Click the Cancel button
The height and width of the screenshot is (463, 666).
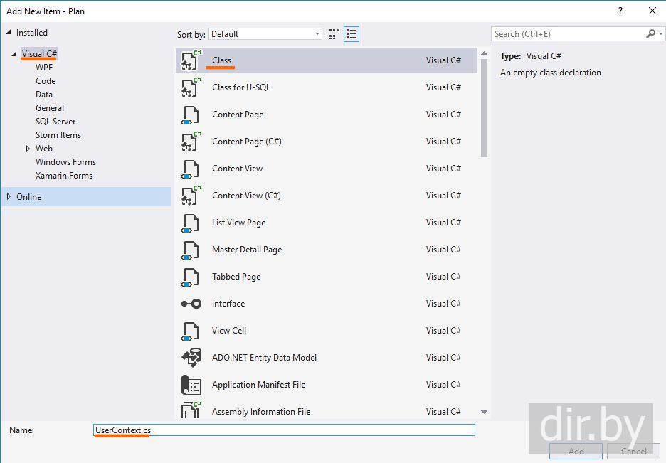click(x=633, y=451)
